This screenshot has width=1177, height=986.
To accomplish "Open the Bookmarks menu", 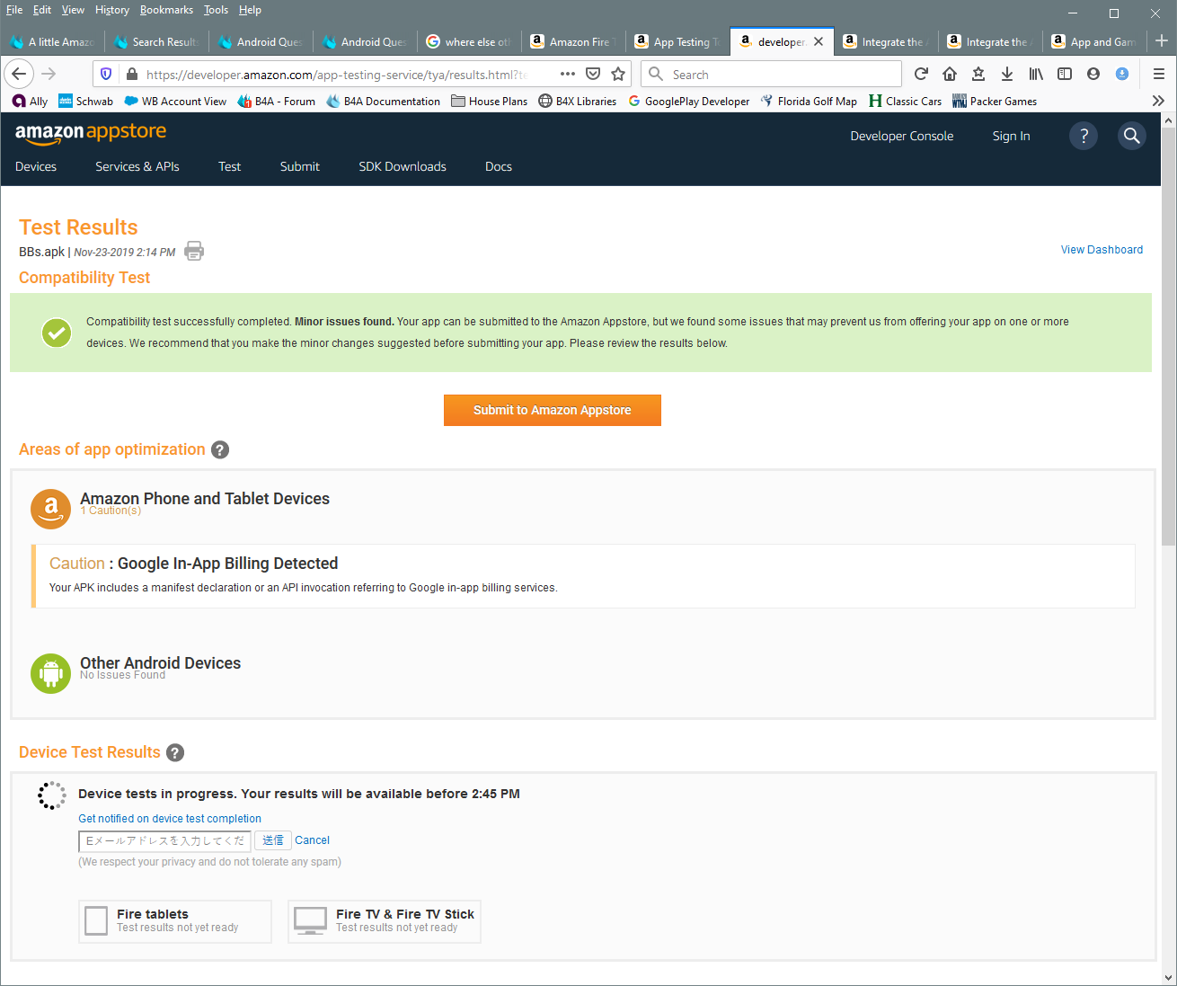I will pos(166,10).
